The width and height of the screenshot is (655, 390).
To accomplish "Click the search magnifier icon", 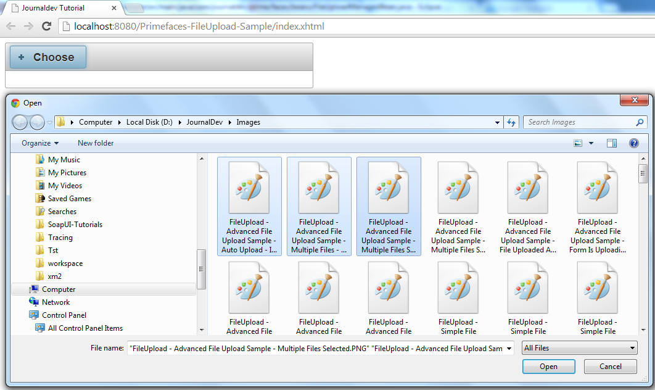I will point(640,122).
